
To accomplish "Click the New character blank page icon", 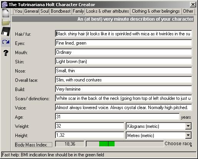I will tap(6, 13).
